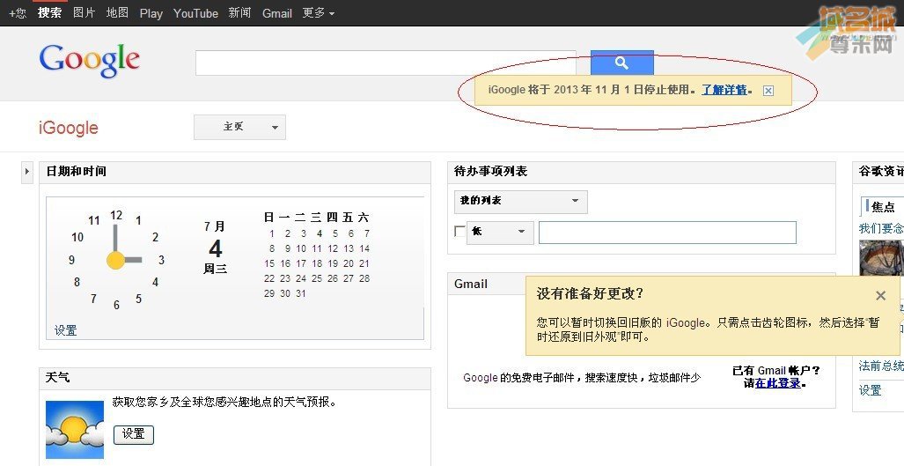Select the 焦点 news tab
Viewport: 904px width, 466px height.
pyautogui.click(x=883, y=206)
